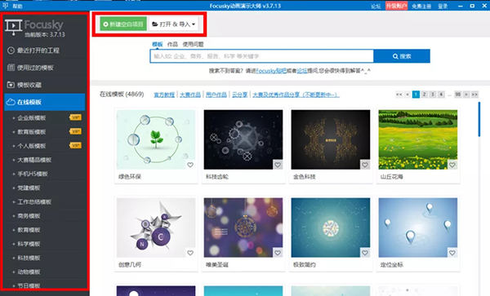Click the red 升级账户 button
The width and height of the screenshot is (490, 296).
[x=396, y=6]
